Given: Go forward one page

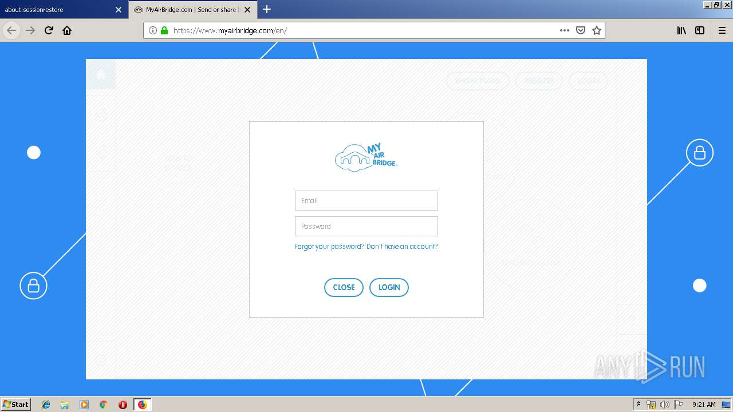Looking at the screenshot, I should tap(31, 31).
